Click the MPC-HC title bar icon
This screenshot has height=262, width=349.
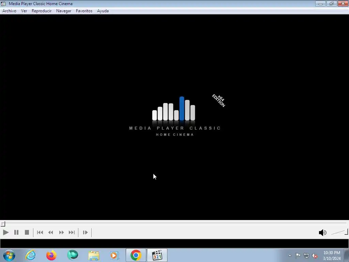(x=3, y=3)
